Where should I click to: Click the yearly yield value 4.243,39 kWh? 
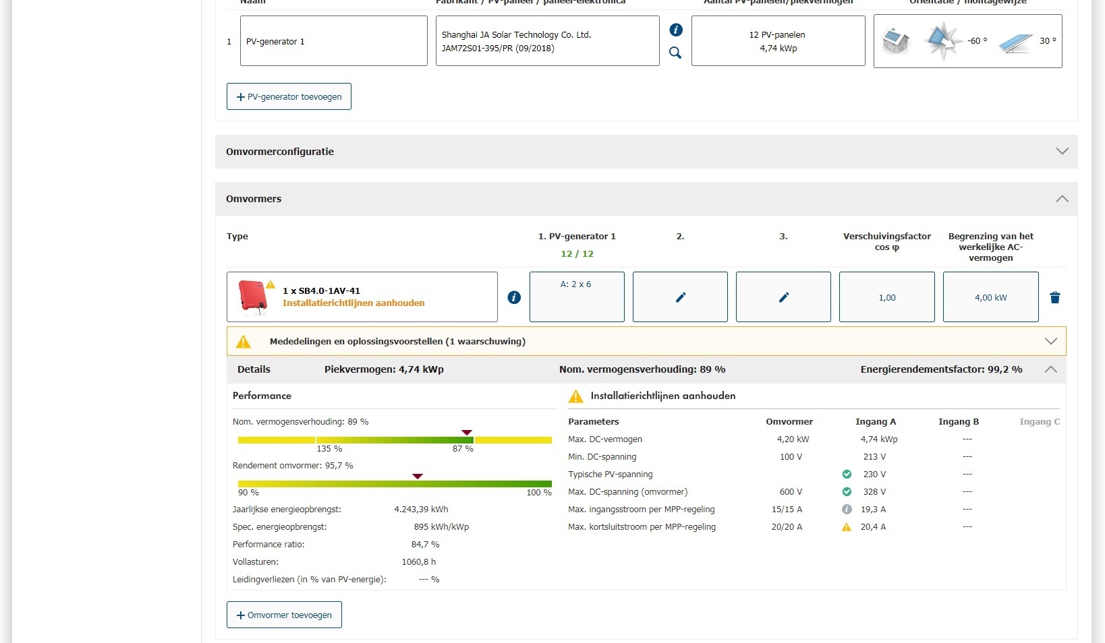(421, 510)
